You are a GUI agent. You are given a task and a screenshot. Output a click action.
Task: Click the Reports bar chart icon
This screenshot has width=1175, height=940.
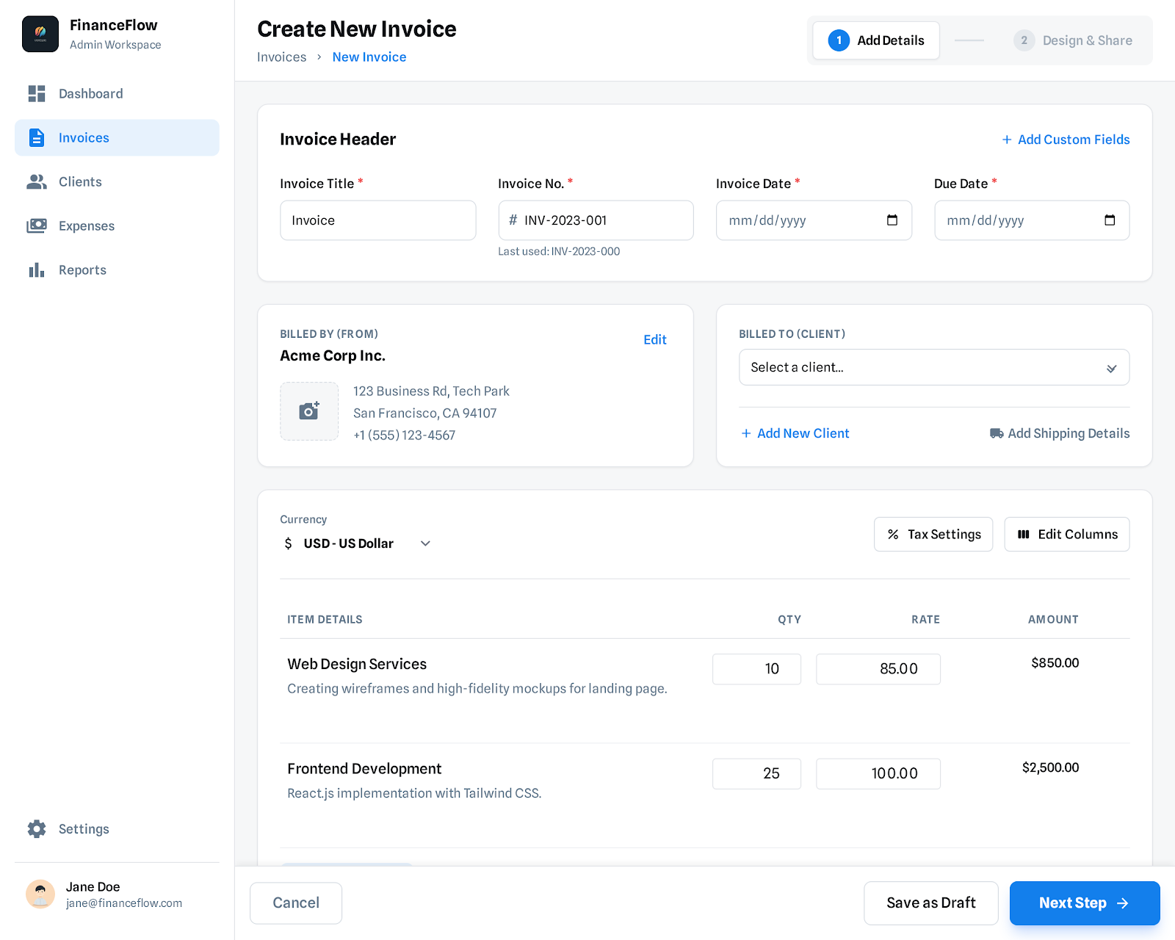click(37, 270)
